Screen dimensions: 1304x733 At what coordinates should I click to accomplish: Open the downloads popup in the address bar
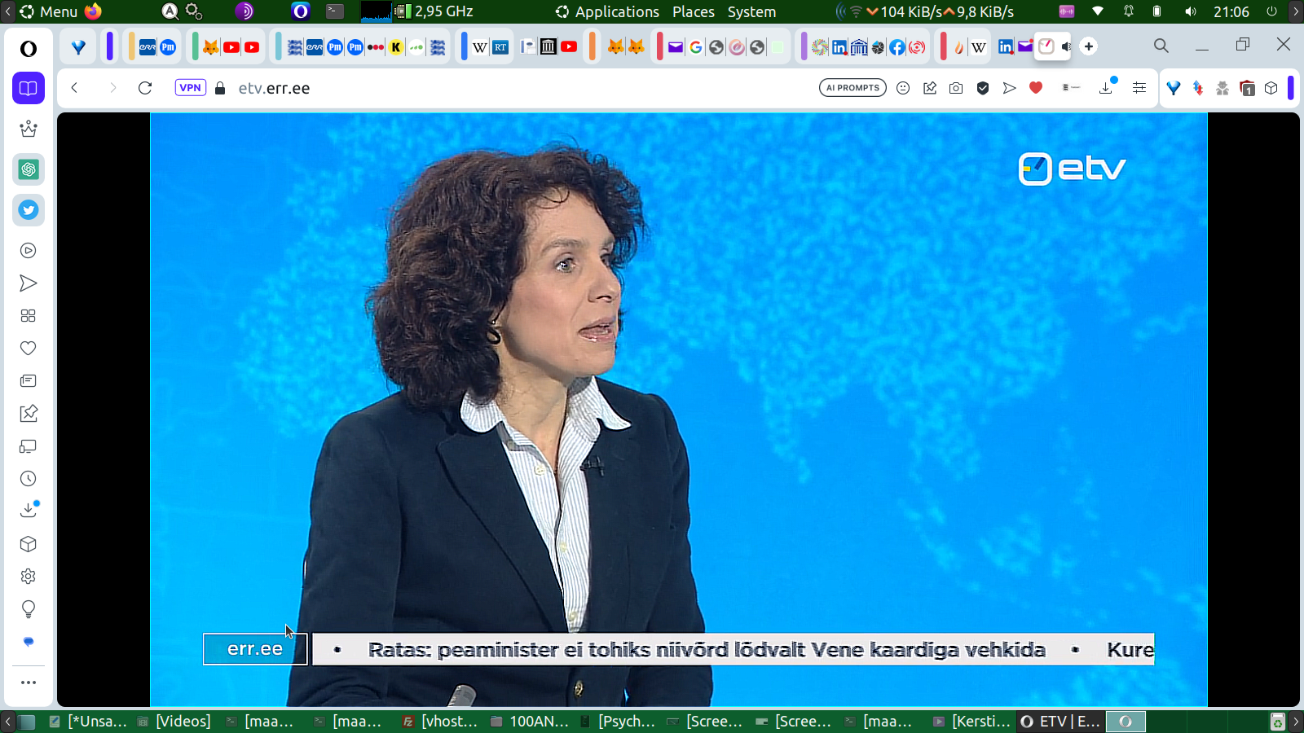(1107, 87)
